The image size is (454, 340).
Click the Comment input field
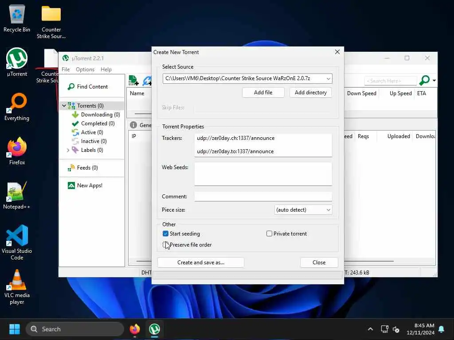[263, 197]
